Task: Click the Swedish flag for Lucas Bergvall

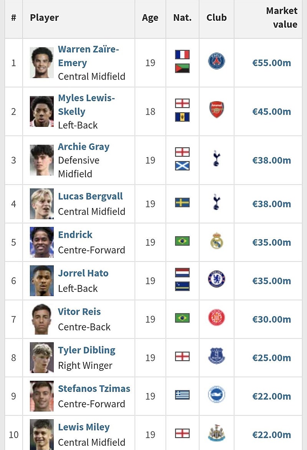Action: pos(182,203)
